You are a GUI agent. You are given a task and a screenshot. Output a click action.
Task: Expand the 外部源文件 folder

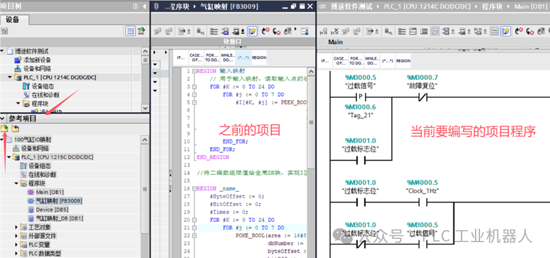tap(17, 236)
